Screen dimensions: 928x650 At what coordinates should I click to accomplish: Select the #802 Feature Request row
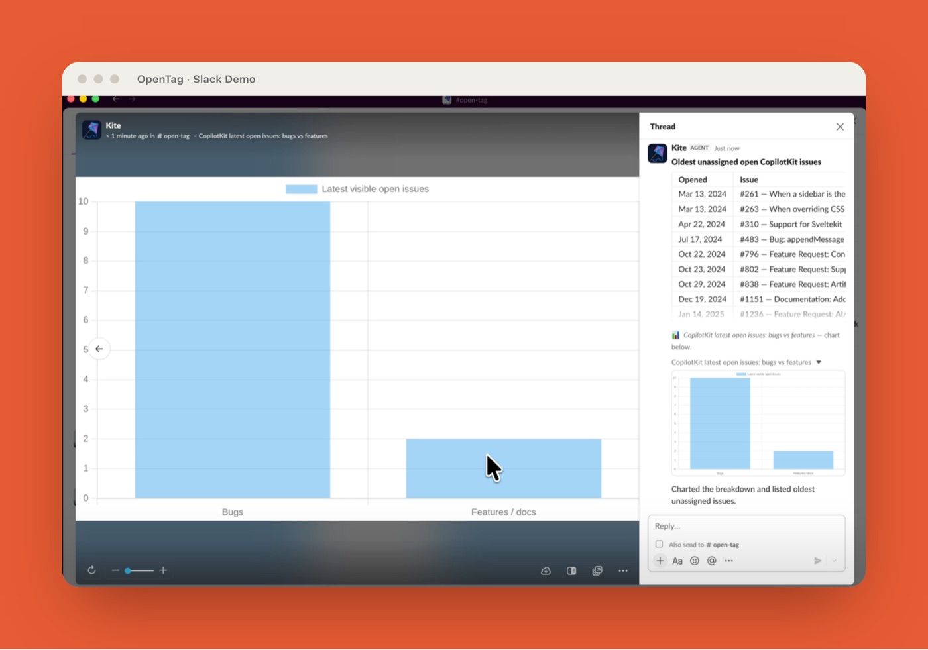click(x=759, y=269)
